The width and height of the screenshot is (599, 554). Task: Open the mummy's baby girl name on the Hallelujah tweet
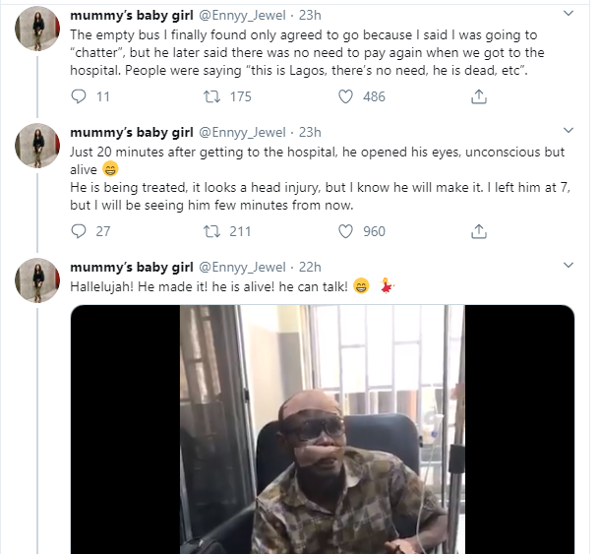[x=131, y=267]
